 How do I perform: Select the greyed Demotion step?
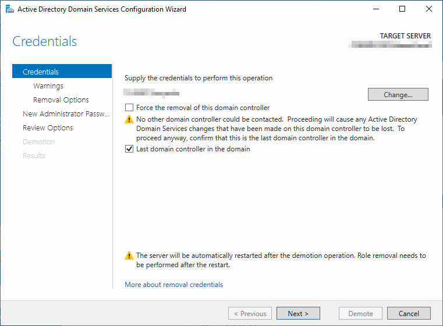pyautogui.click(x=38, y=141)
